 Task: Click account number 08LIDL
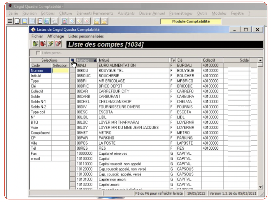82,117
